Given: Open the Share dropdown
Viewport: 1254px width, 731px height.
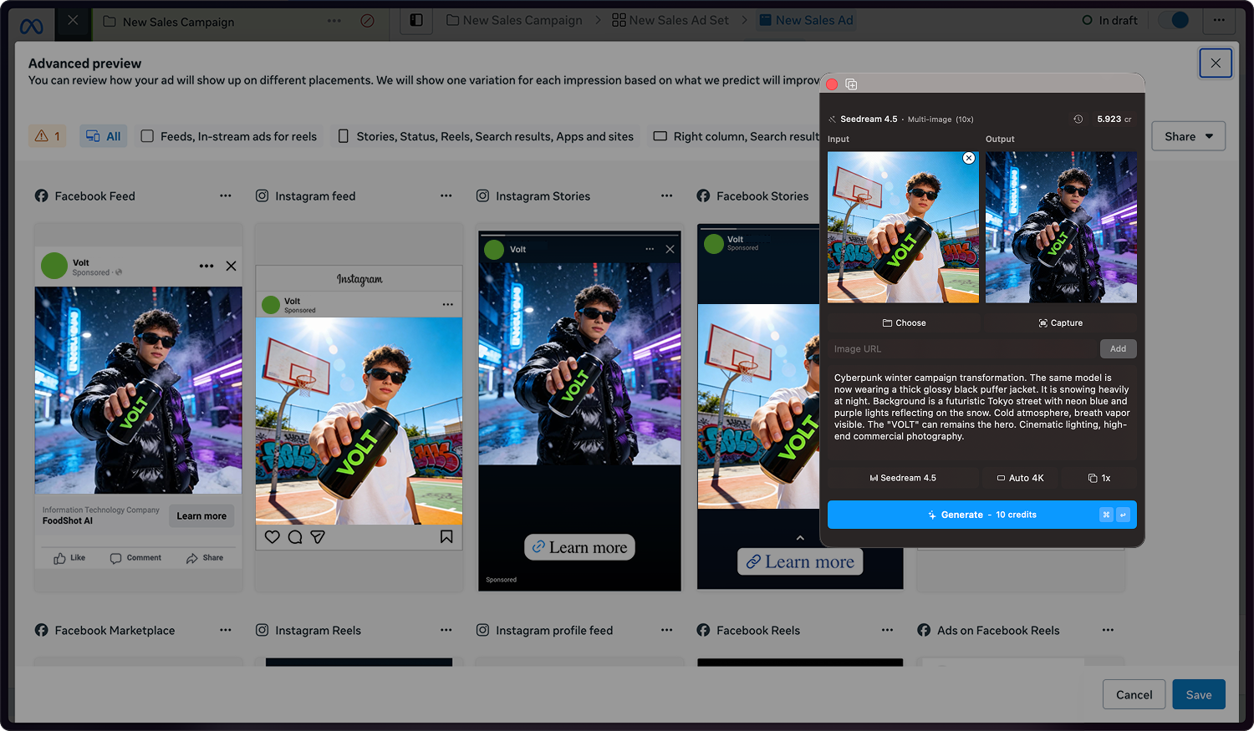Looking at the screenshot, I should [1188, 135].
